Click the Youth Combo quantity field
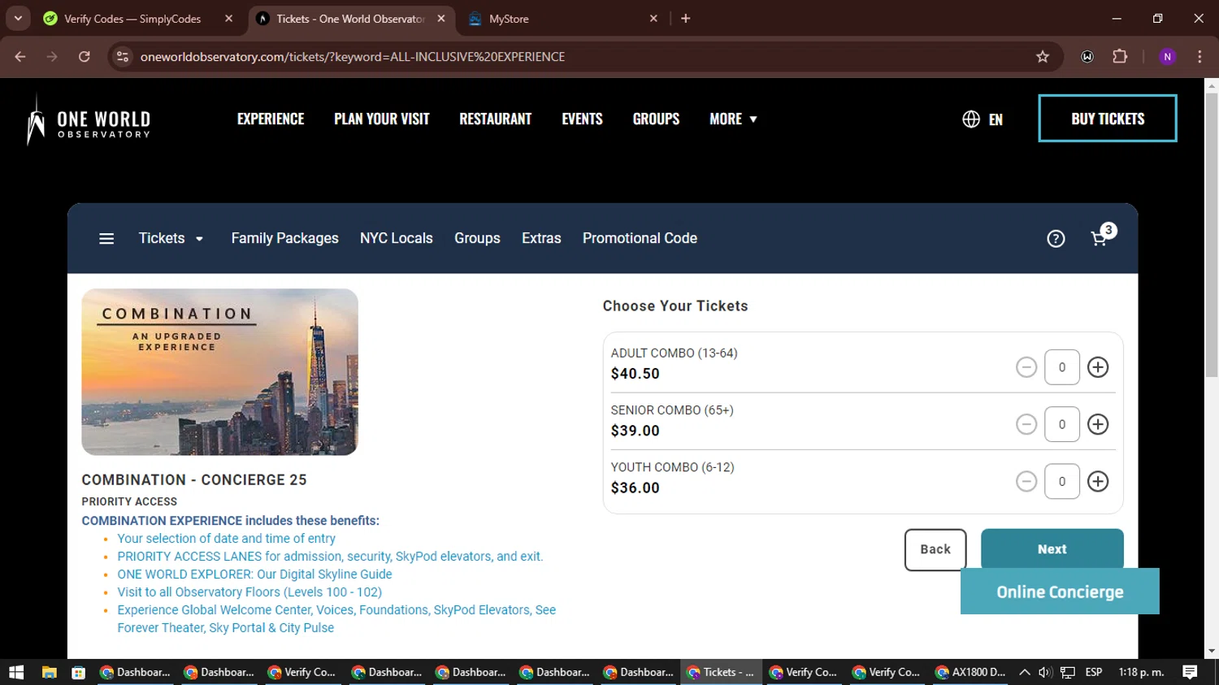The height and width of the screenshot is (685, 1219). click(x=1062, y=481)
